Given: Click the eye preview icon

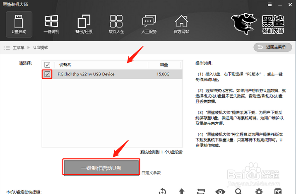Looking at the screenshot, I should [220, 192].
